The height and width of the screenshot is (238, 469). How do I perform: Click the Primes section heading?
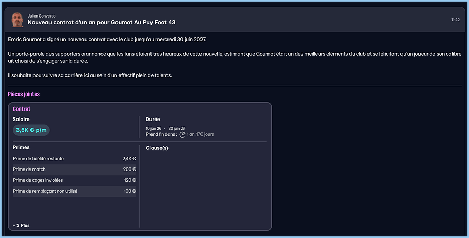[x=21, y=147]
